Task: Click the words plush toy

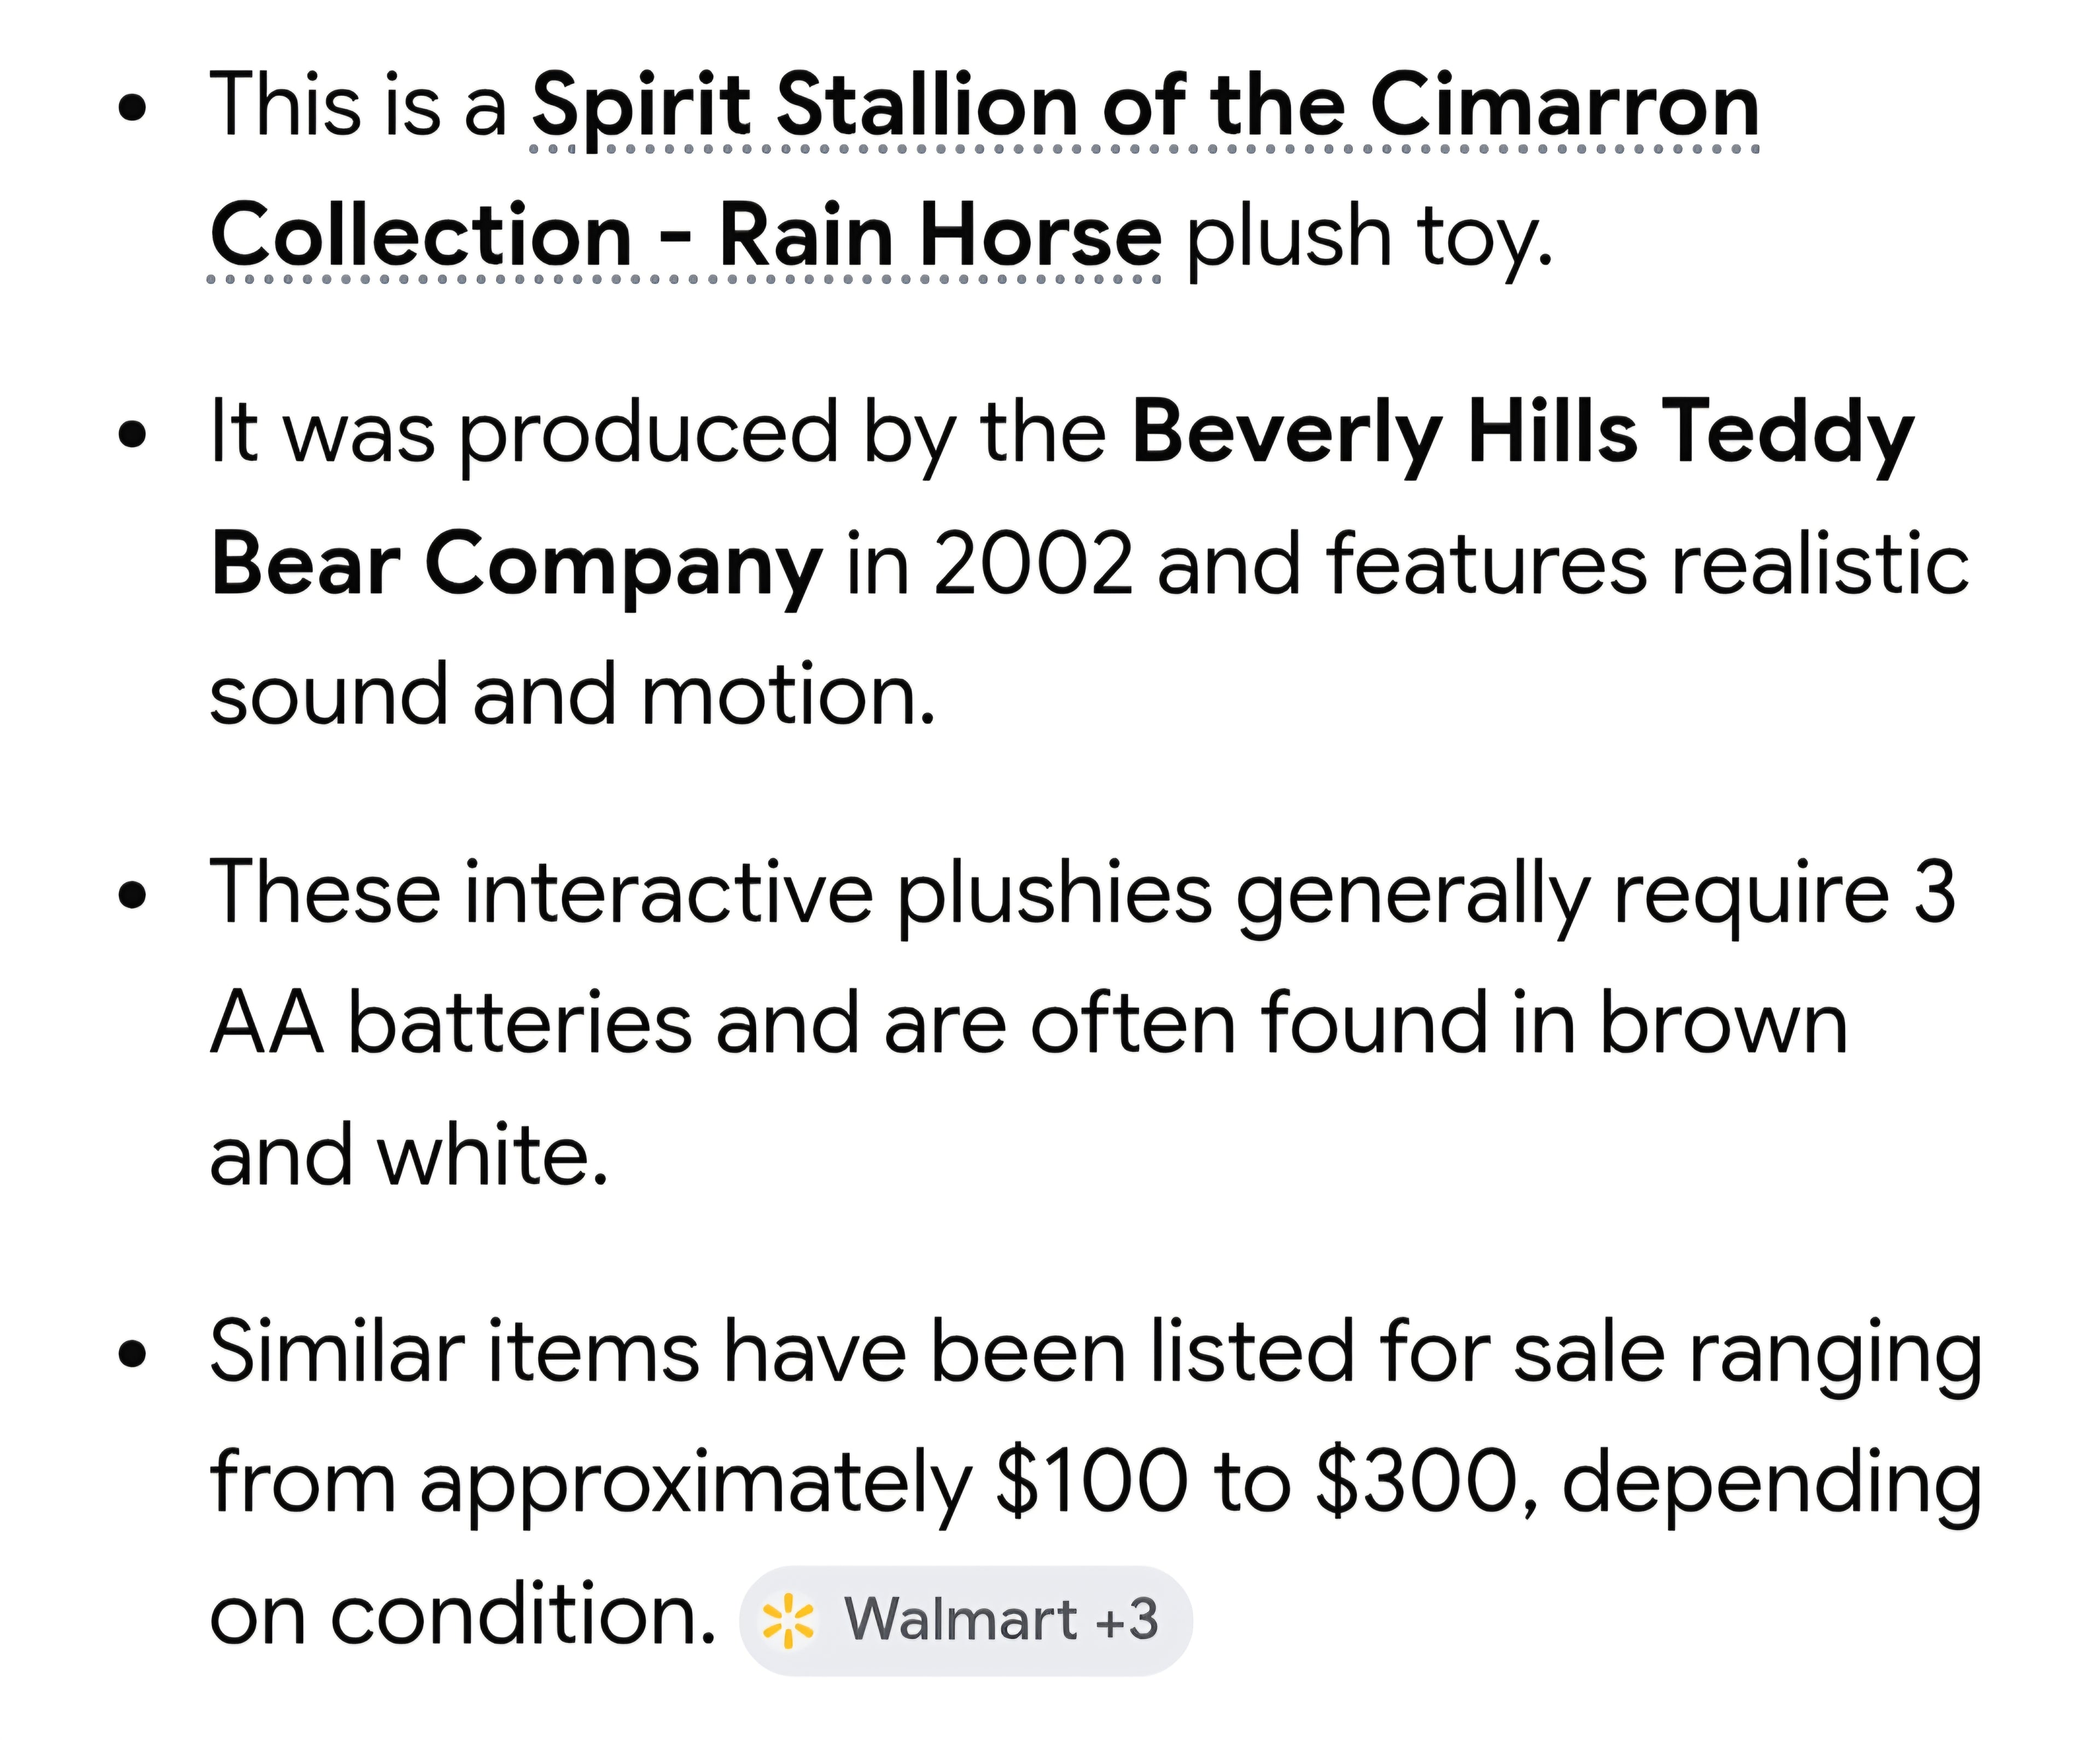Action: [1369, 238]
